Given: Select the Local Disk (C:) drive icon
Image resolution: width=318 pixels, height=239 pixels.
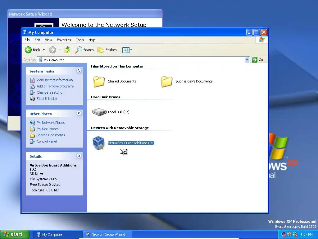Looking at the screenshot, I should coord(99,112).
